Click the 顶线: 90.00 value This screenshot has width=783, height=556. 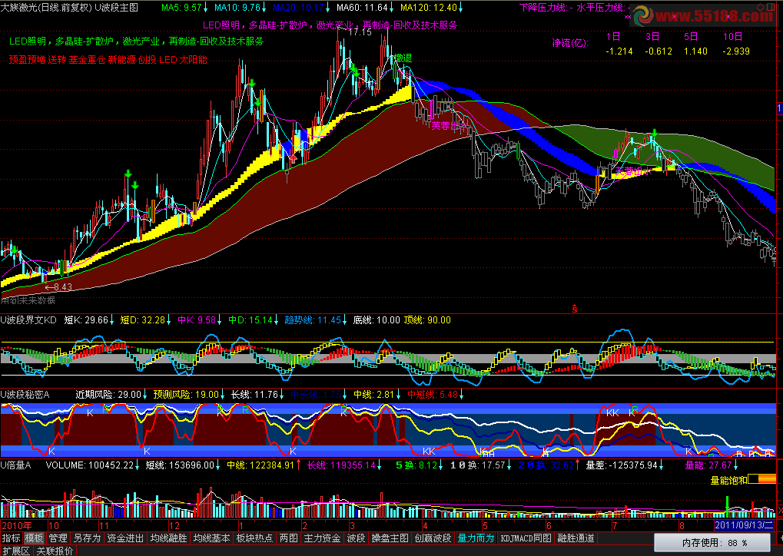pyautogui.click(x=427, y=320)
